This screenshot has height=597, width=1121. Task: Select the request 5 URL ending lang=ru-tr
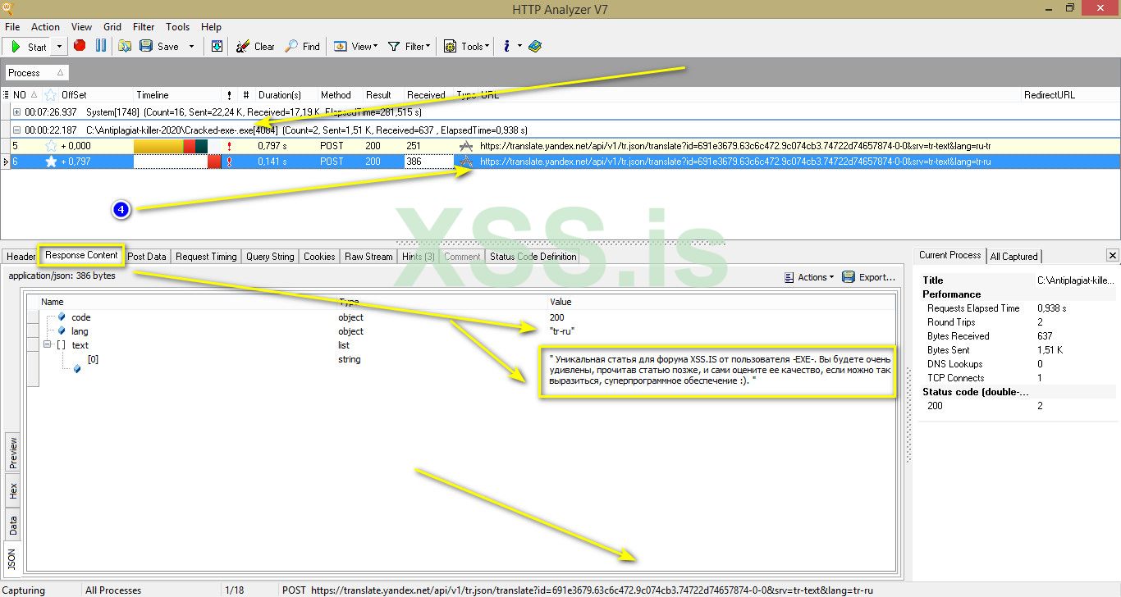(736, 146)
